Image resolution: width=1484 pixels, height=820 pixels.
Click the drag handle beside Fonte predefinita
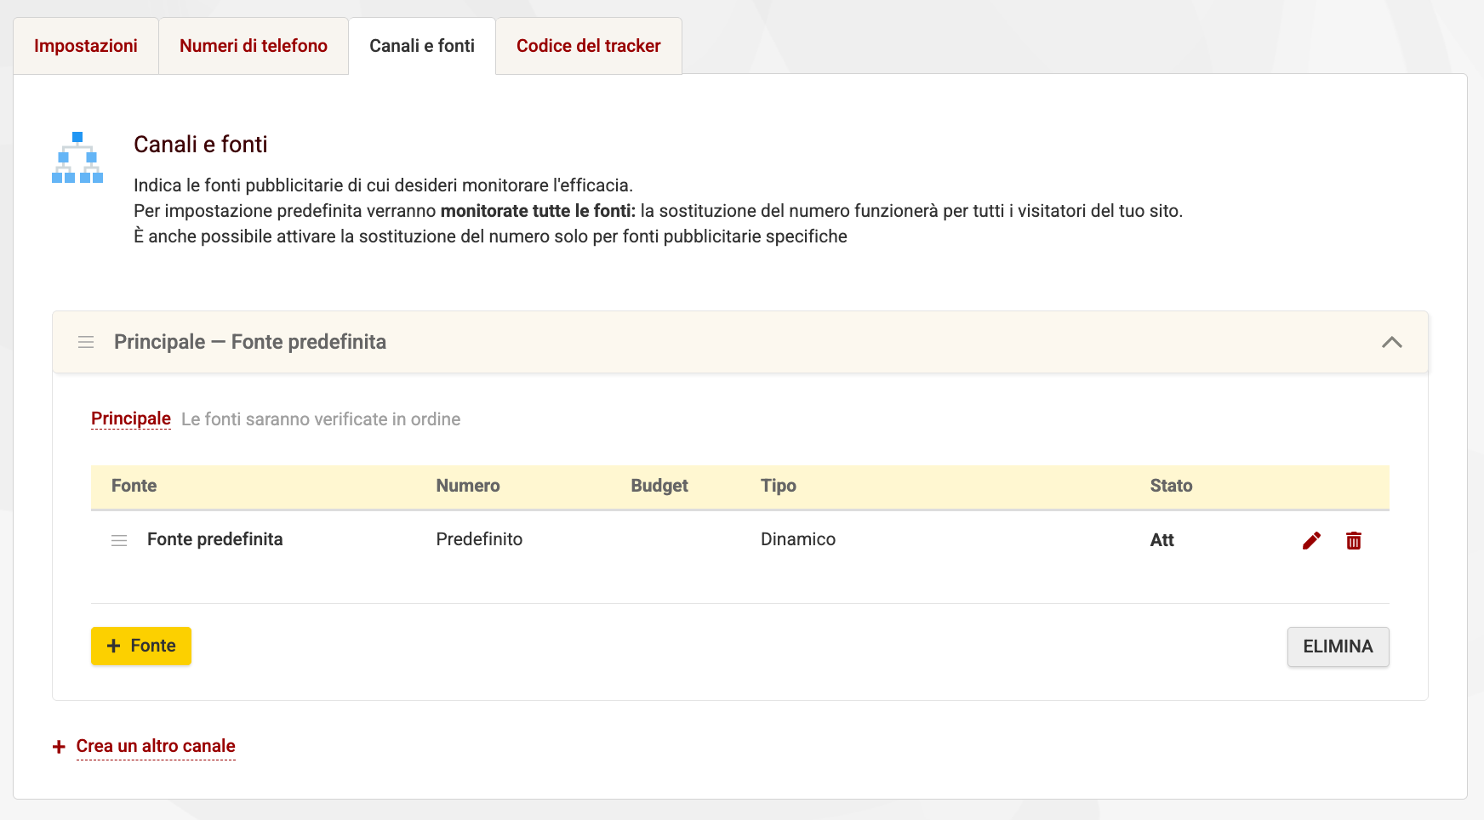119,539
